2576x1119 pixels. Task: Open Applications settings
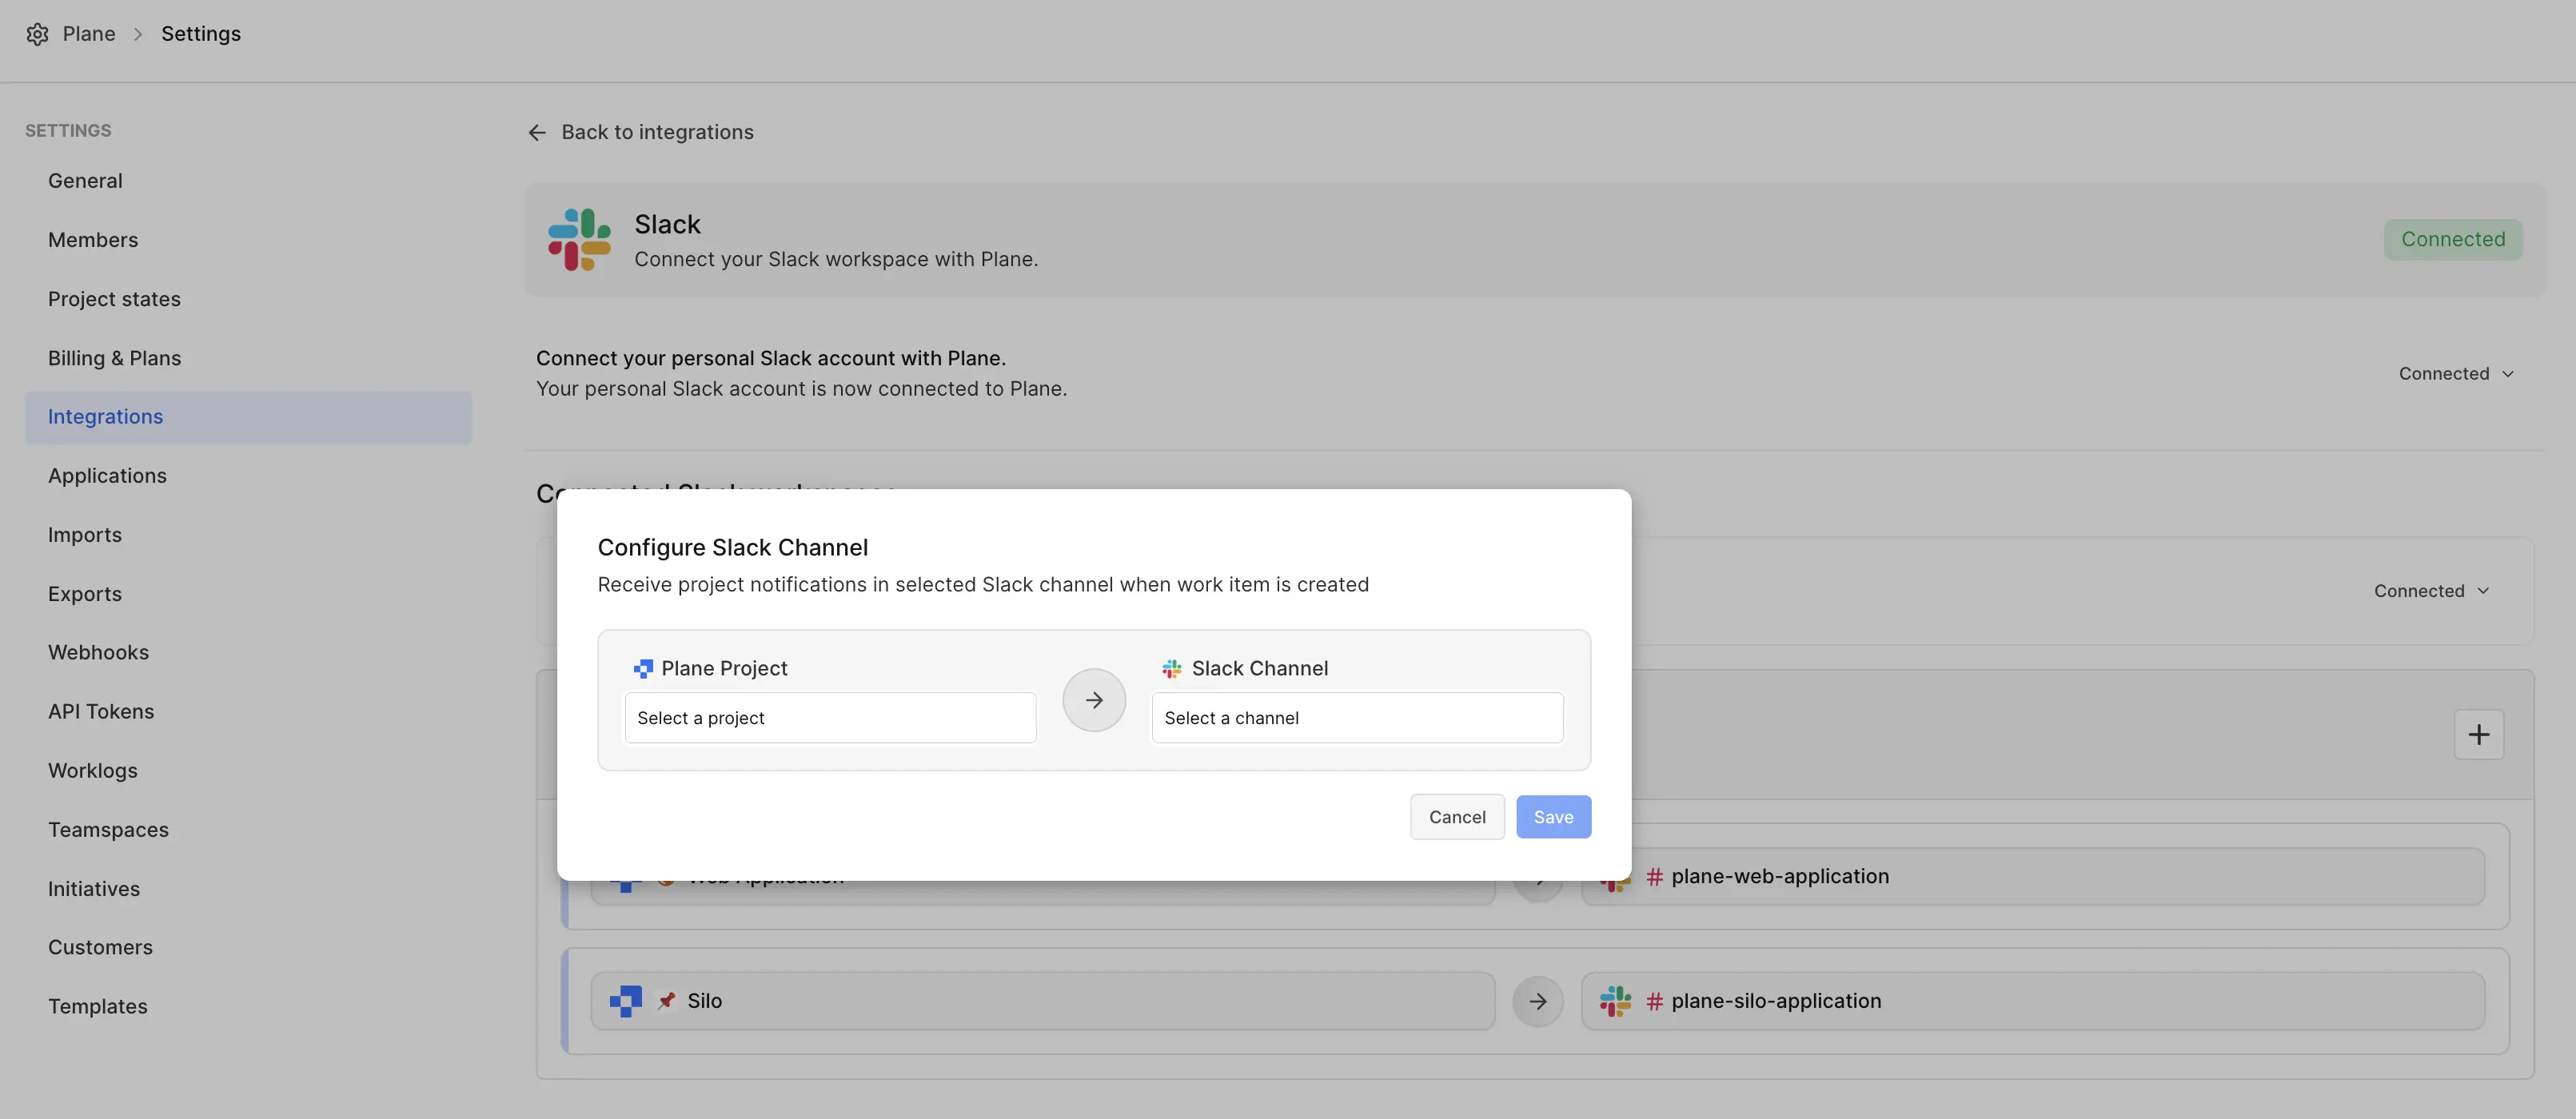[248, 476]
